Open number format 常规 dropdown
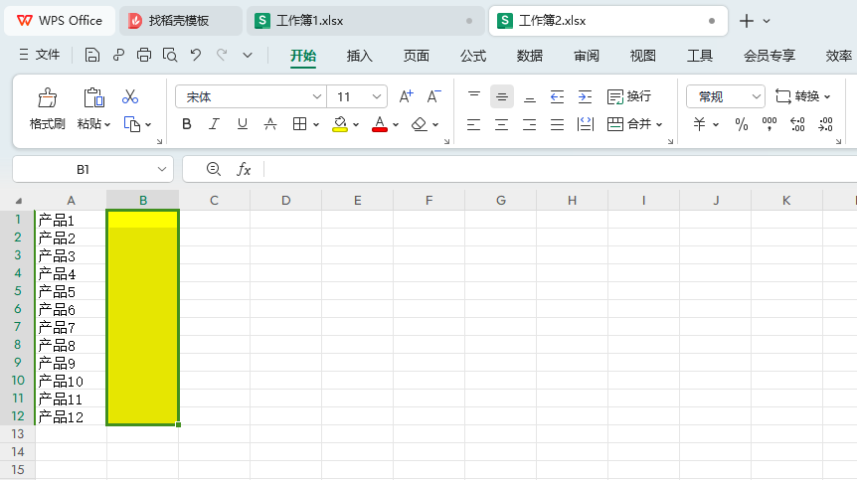 click(x=756, y=96)
